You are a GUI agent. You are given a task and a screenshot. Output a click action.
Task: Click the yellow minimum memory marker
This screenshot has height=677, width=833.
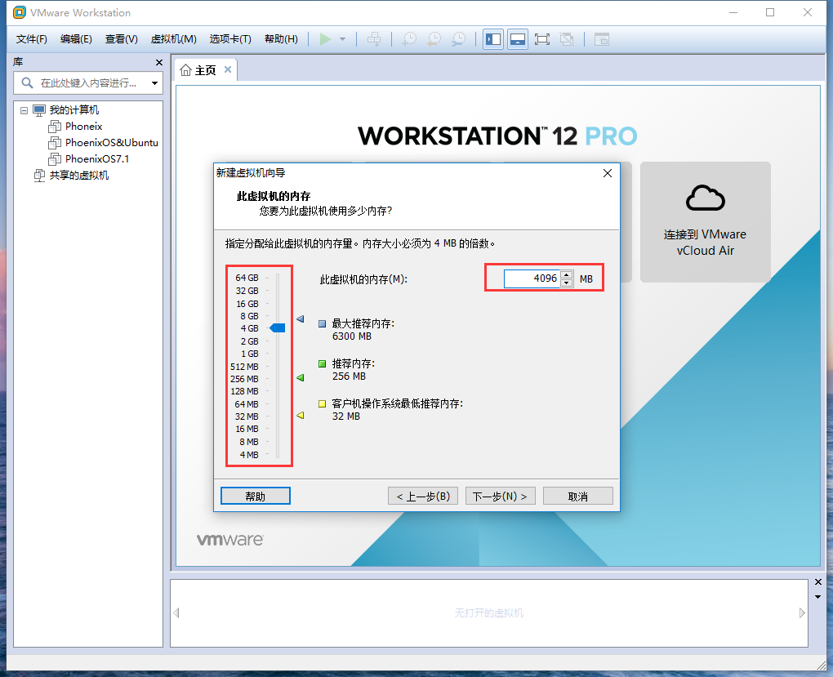click(x=301, y=416)
